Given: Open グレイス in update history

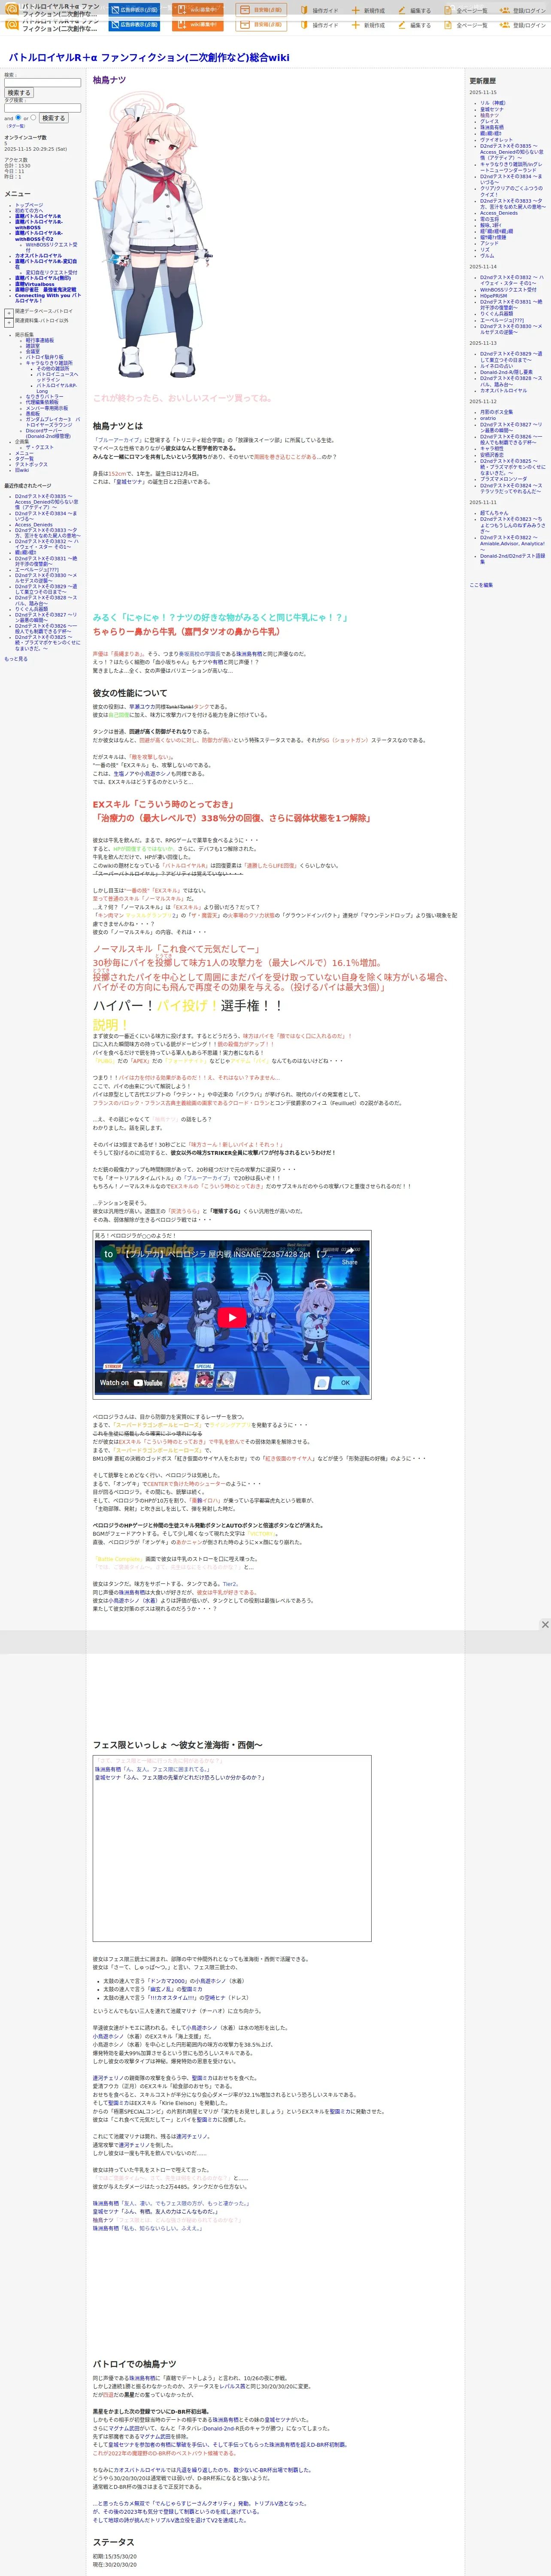Looking at the screenshot, I should tap(489, 121).
